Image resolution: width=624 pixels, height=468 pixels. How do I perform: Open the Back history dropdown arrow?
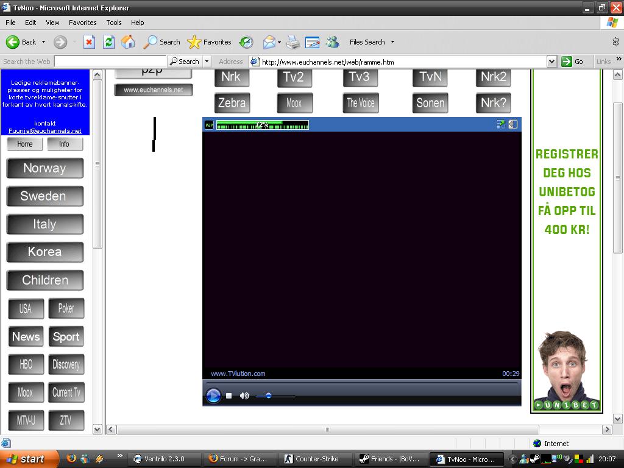pos(43,42)
